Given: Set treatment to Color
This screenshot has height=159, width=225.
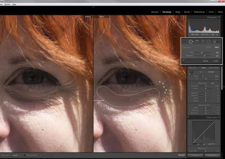Looking at the screenshot, I should point(203,68).
